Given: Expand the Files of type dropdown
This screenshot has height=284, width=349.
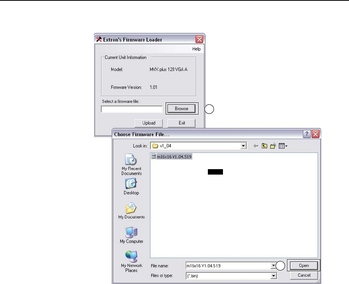Looking at the screenshot, I should [x=273, y=276].
